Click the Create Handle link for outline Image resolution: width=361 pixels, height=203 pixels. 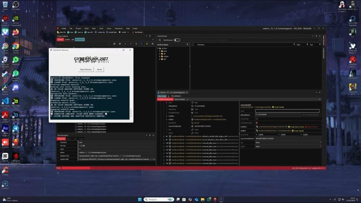[298, 131]
